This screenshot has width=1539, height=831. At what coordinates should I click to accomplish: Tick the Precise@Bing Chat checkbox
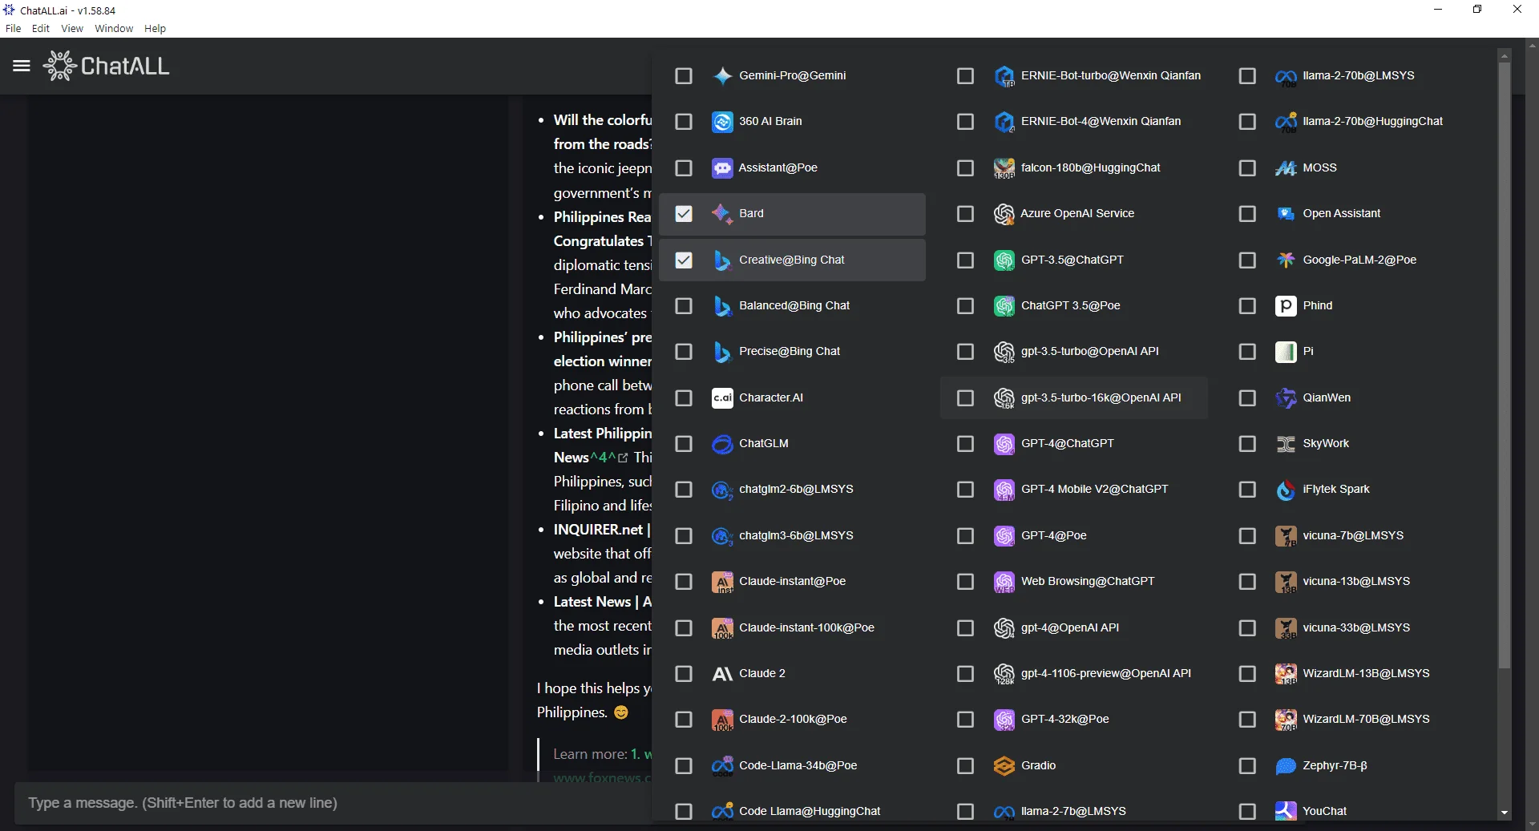tap(684, 352)
